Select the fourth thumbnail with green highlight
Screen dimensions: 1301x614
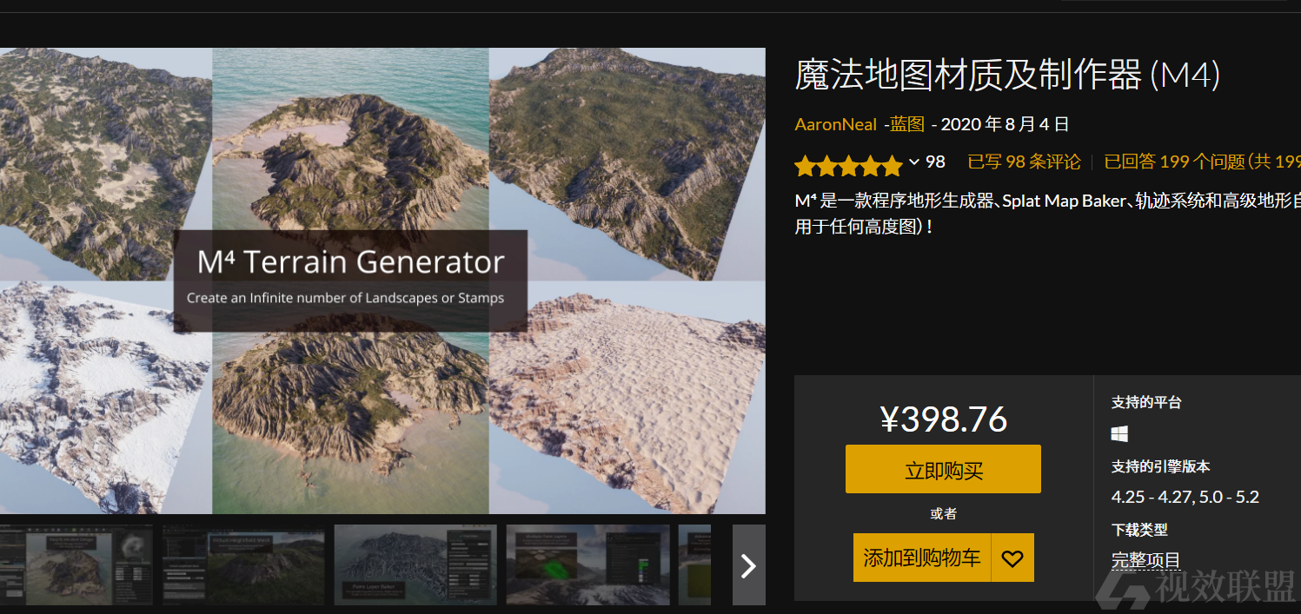[x=587, y=564]
